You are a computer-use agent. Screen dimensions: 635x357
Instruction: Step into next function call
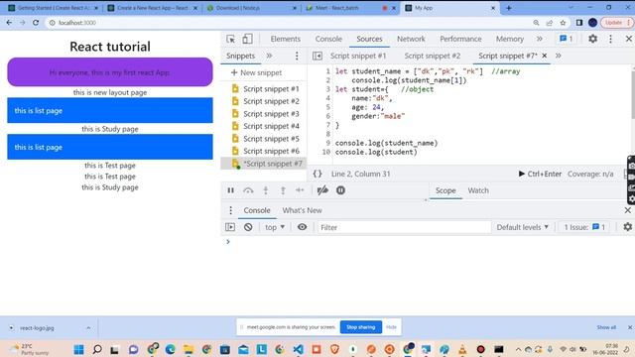point(266,190)
